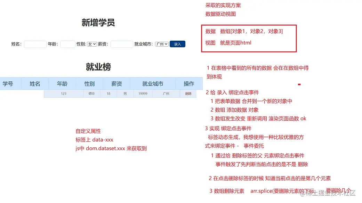Click the 男 gender cell
Screen dimensions: 362x203
(x=125, y=94)
